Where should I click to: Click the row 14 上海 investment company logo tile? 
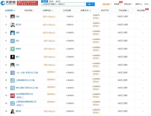tap(13, 103)
